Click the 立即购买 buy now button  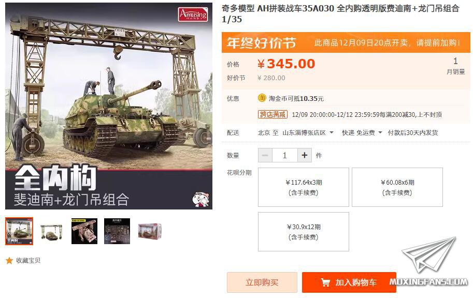pyautogui.click(x=262, y=282)
